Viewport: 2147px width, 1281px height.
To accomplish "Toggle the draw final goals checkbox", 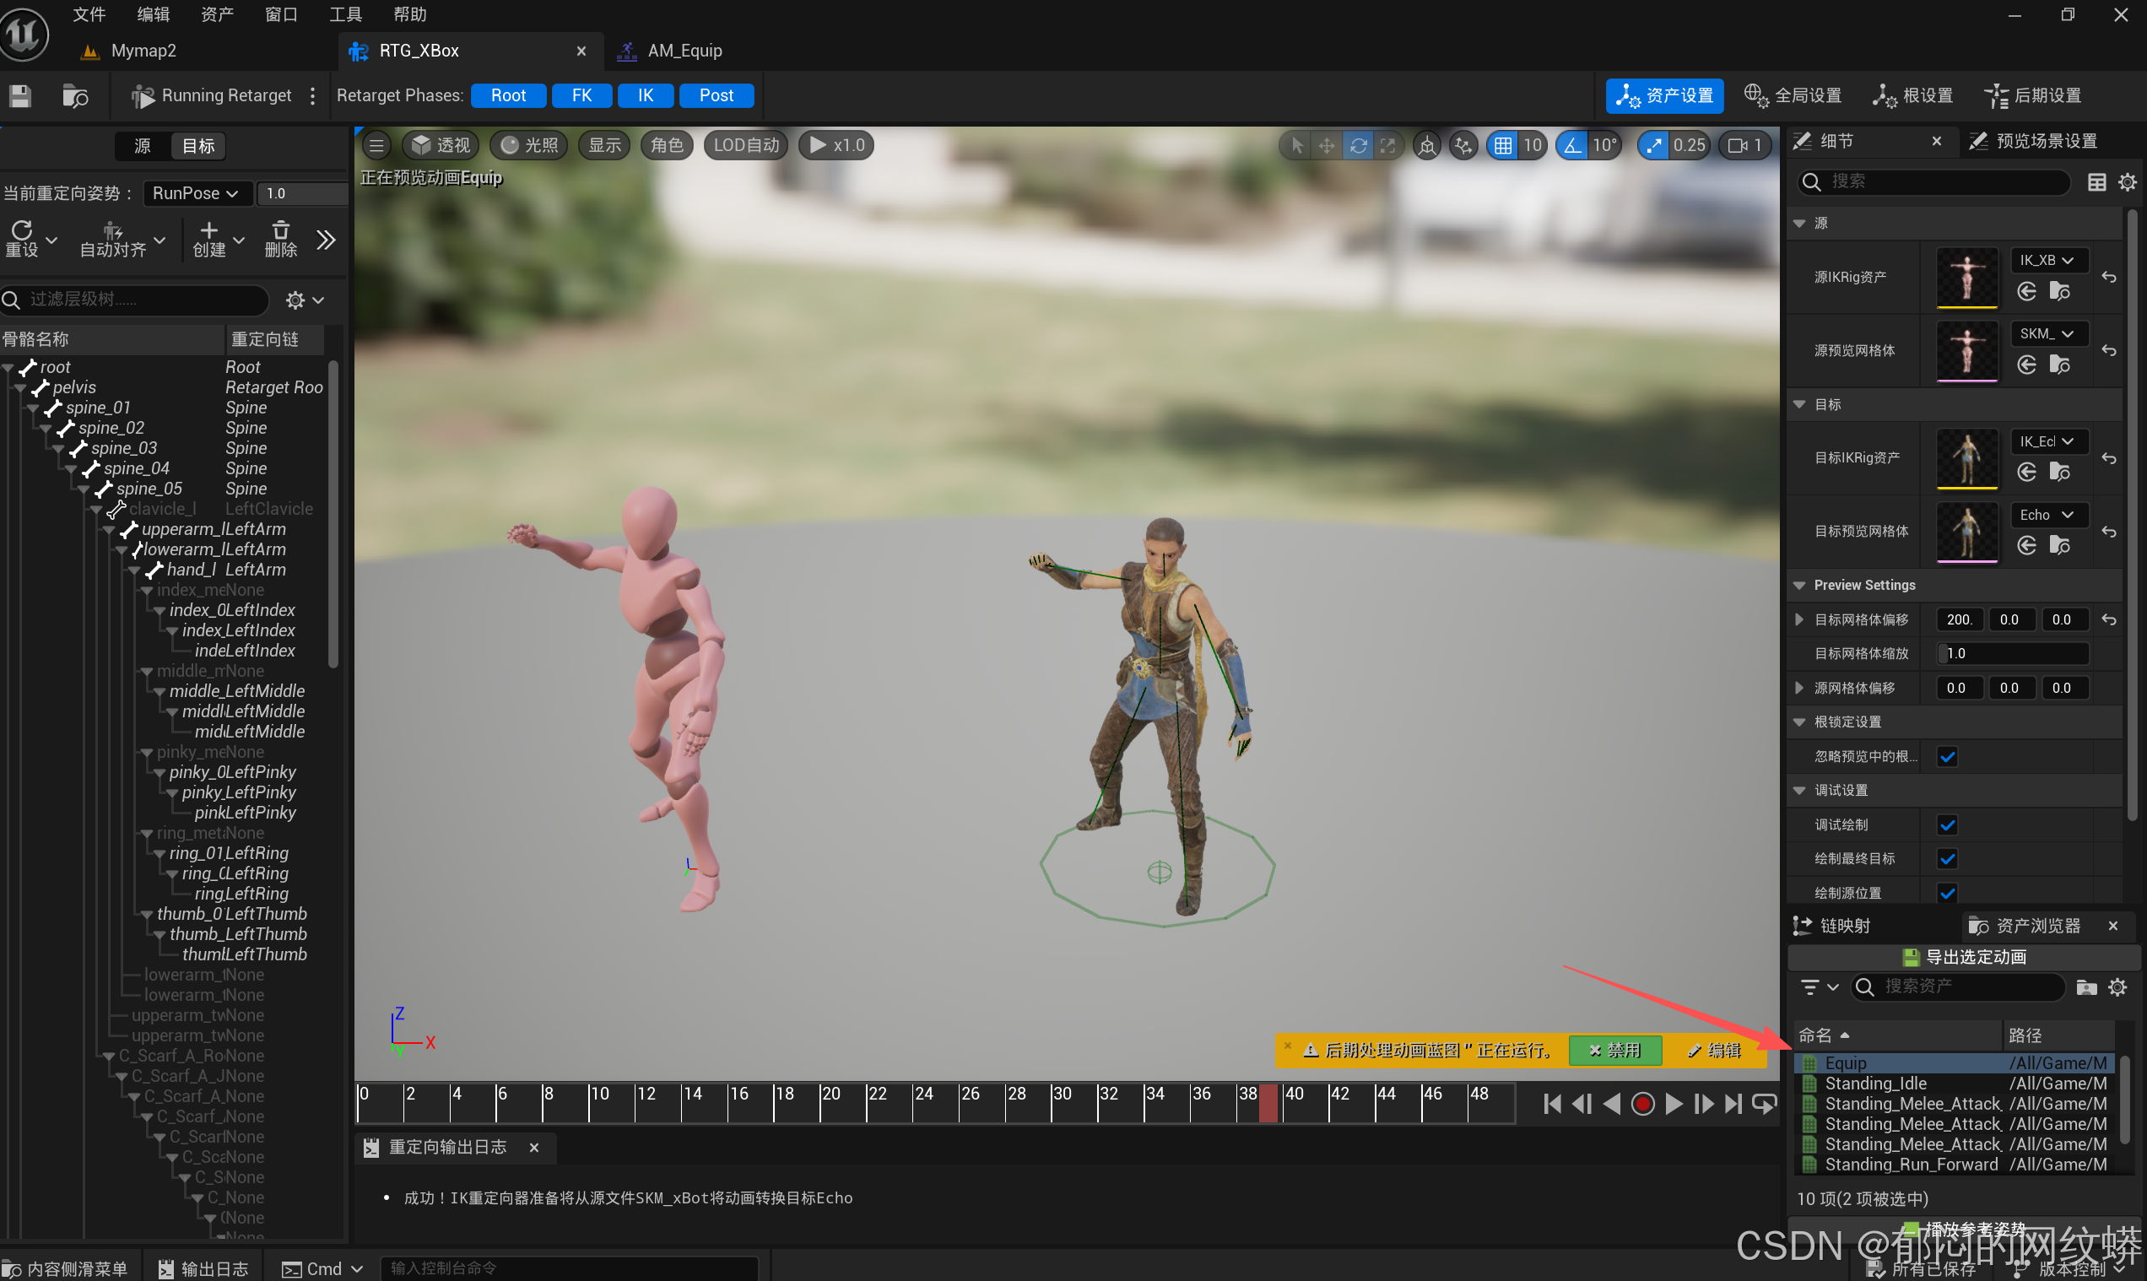I will (1947, 859).
